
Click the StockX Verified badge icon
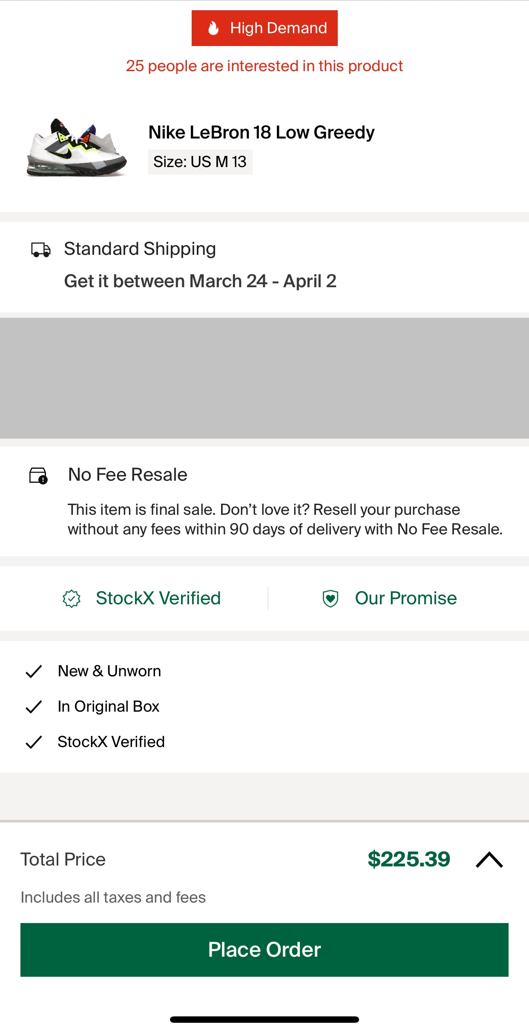point(72,598)
